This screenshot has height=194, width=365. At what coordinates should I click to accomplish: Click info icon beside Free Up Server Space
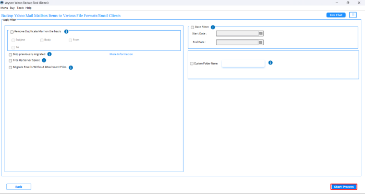[44, 60]
